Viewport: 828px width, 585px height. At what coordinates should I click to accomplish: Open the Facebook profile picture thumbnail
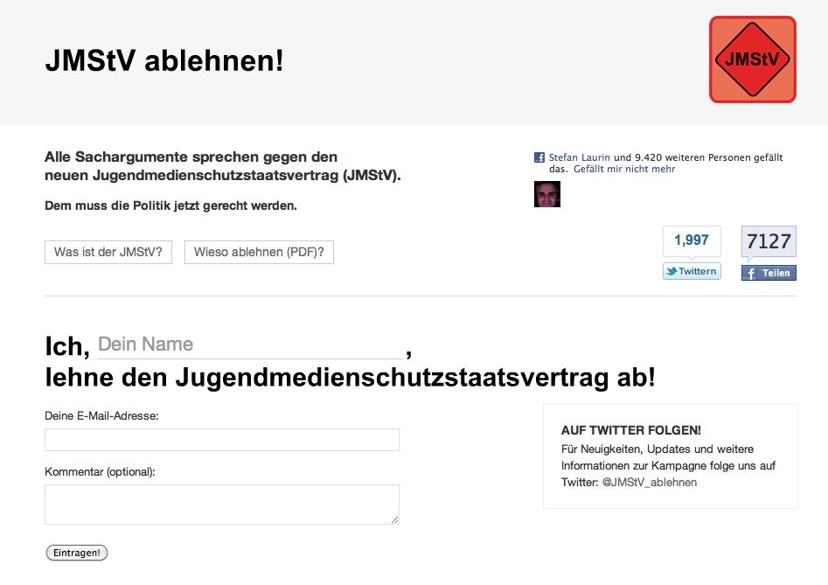click(546, 194)
